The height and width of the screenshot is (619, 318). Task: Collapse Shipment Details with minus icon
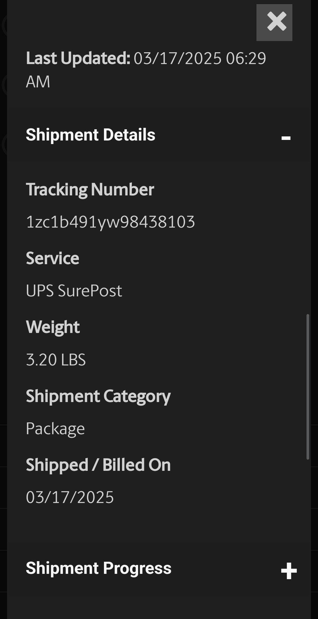(286, 138)
